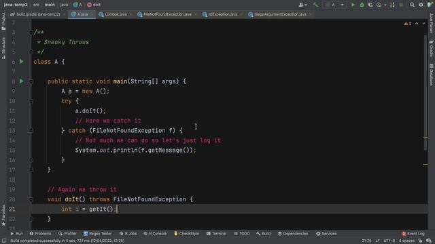Close the Lombok.java tab

pyautogui.click(x=130, y=14)
